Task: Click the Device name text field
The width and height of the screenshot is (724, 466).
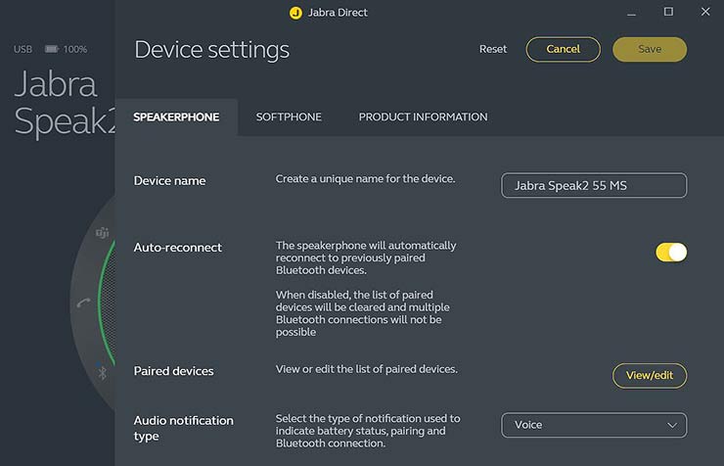Action: pyautogui.click(x=594, y=185)
